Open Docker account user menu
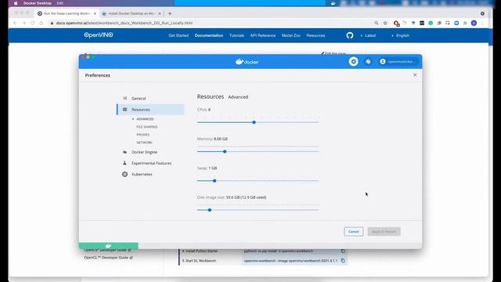Viewport: 501px width, 282px height. coord(398,61)
